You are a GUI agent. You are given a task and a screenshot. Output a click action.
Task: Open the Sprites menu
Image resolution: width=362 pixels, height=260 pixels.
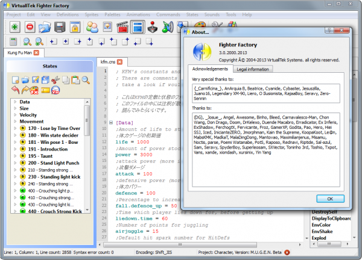click(92, 14)
